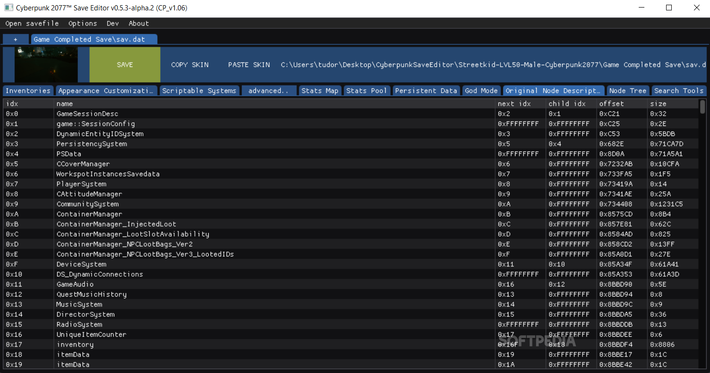
Task: Select the 'Game Completed Save\sav.dat' tab
Action: pyautogui.click(x=94, y=39)
